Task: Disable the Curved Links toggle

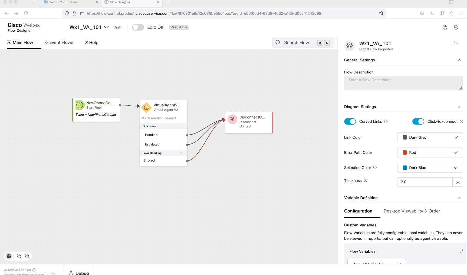Action: (350, 122)
